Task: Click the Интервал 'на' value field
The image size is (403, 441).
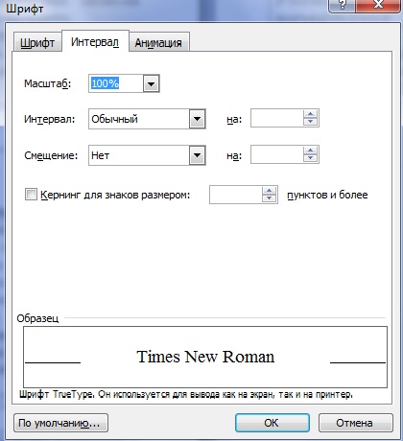Action: pos(277,118)
